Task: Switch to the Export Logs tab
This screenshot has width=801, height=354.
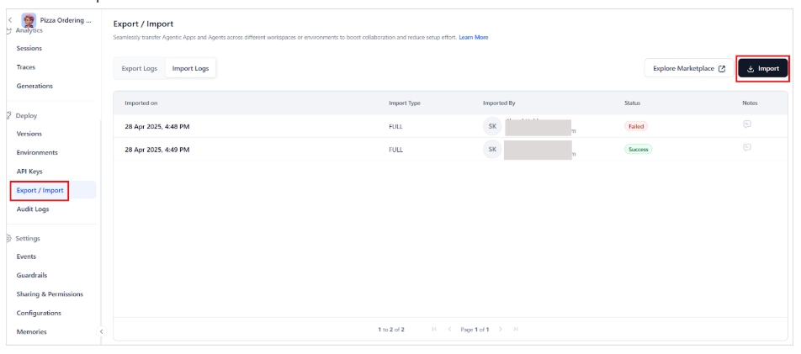Action: pyautogui.click(x=140, y=68)
